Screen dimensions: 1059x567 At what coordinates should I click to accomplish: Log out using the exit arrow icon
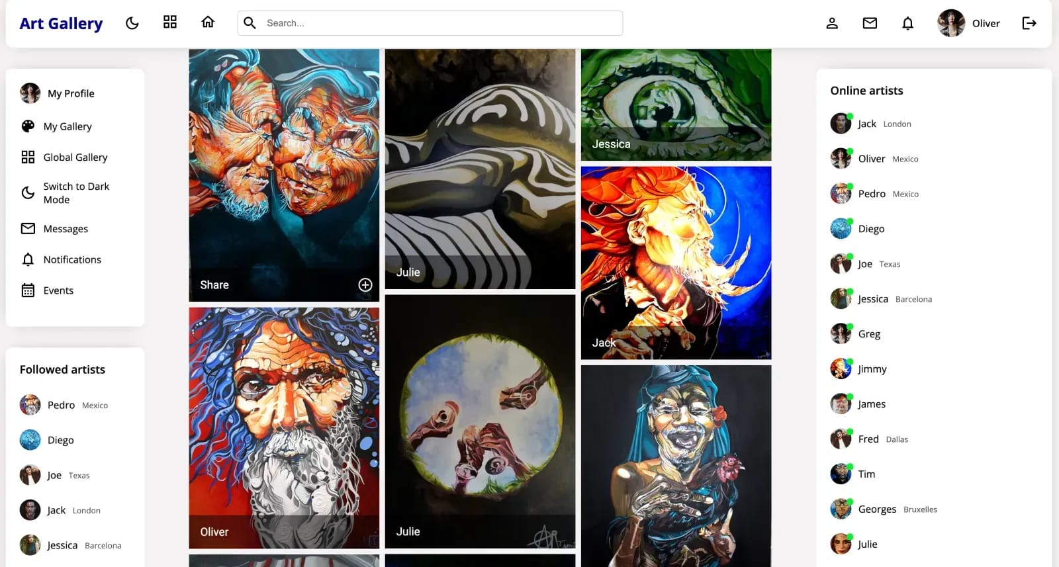(x=1029, y=23)
